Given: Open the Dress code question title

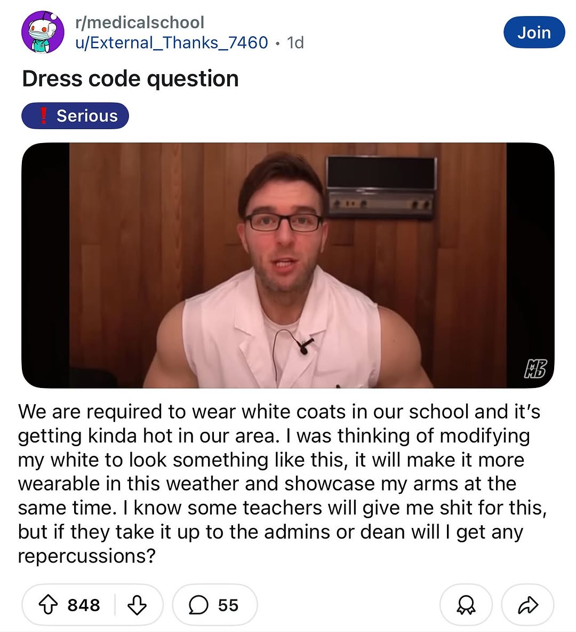Looking at the screenshot, I should point(131,78).
